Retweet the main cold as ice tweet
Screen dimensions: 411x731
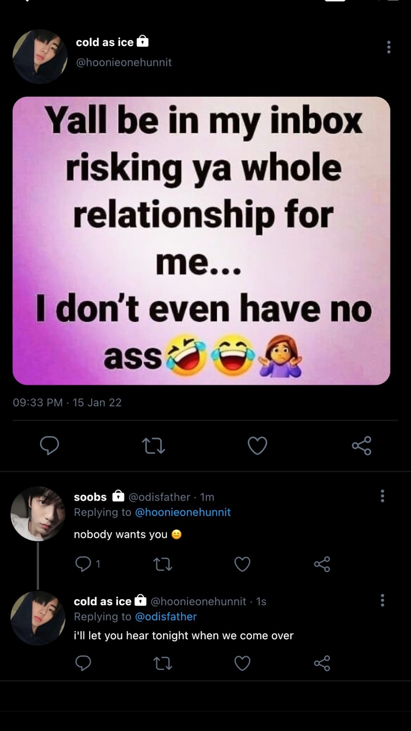pos(153,446)
